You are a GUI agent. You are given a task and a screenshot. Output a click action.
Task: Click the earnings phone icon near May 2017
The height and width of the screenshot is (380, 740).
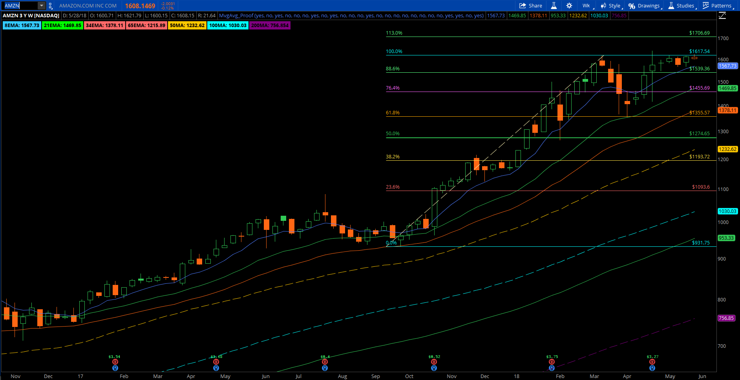[x=216, y=362]
